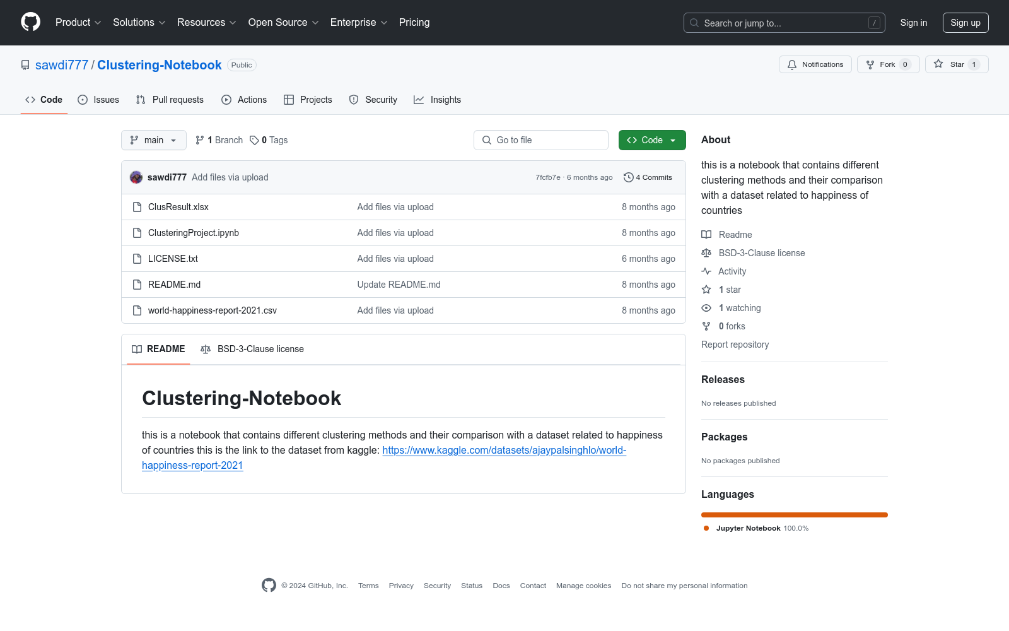Open ClusteringProject.ipynb file name

tap(194, 233)
